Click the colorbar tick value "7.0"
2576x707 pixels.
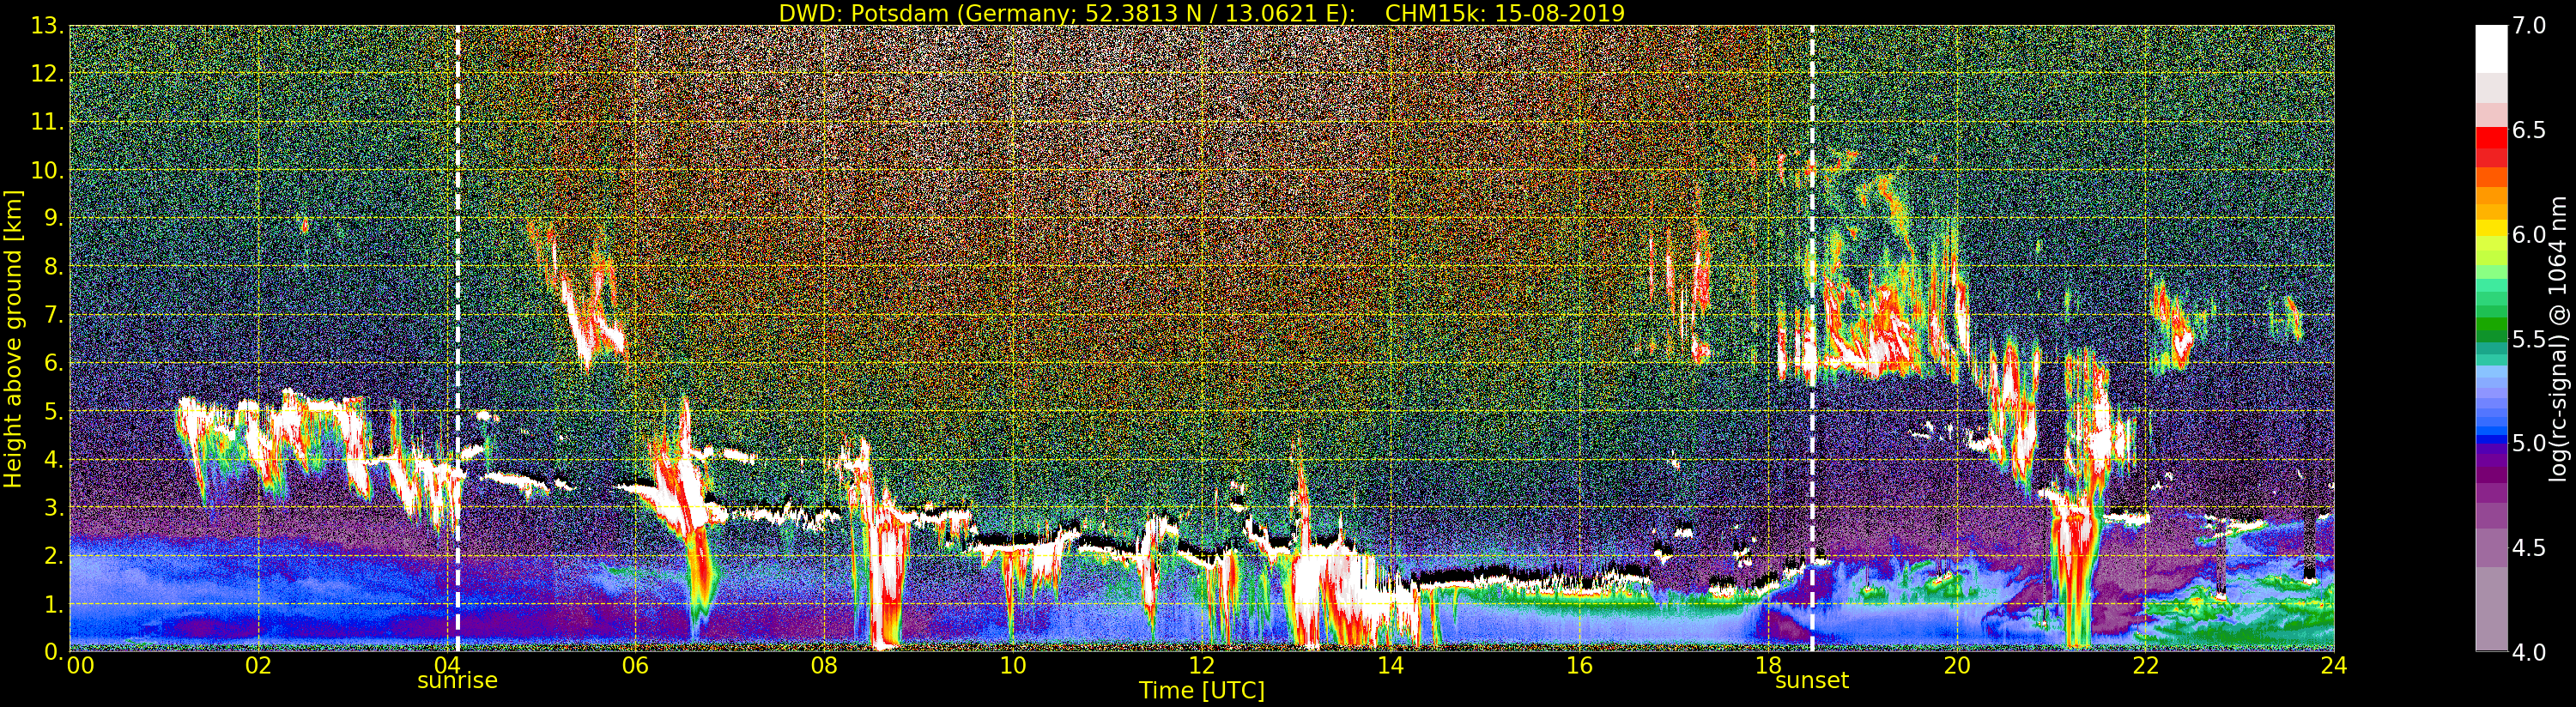tap(2529, 26)
